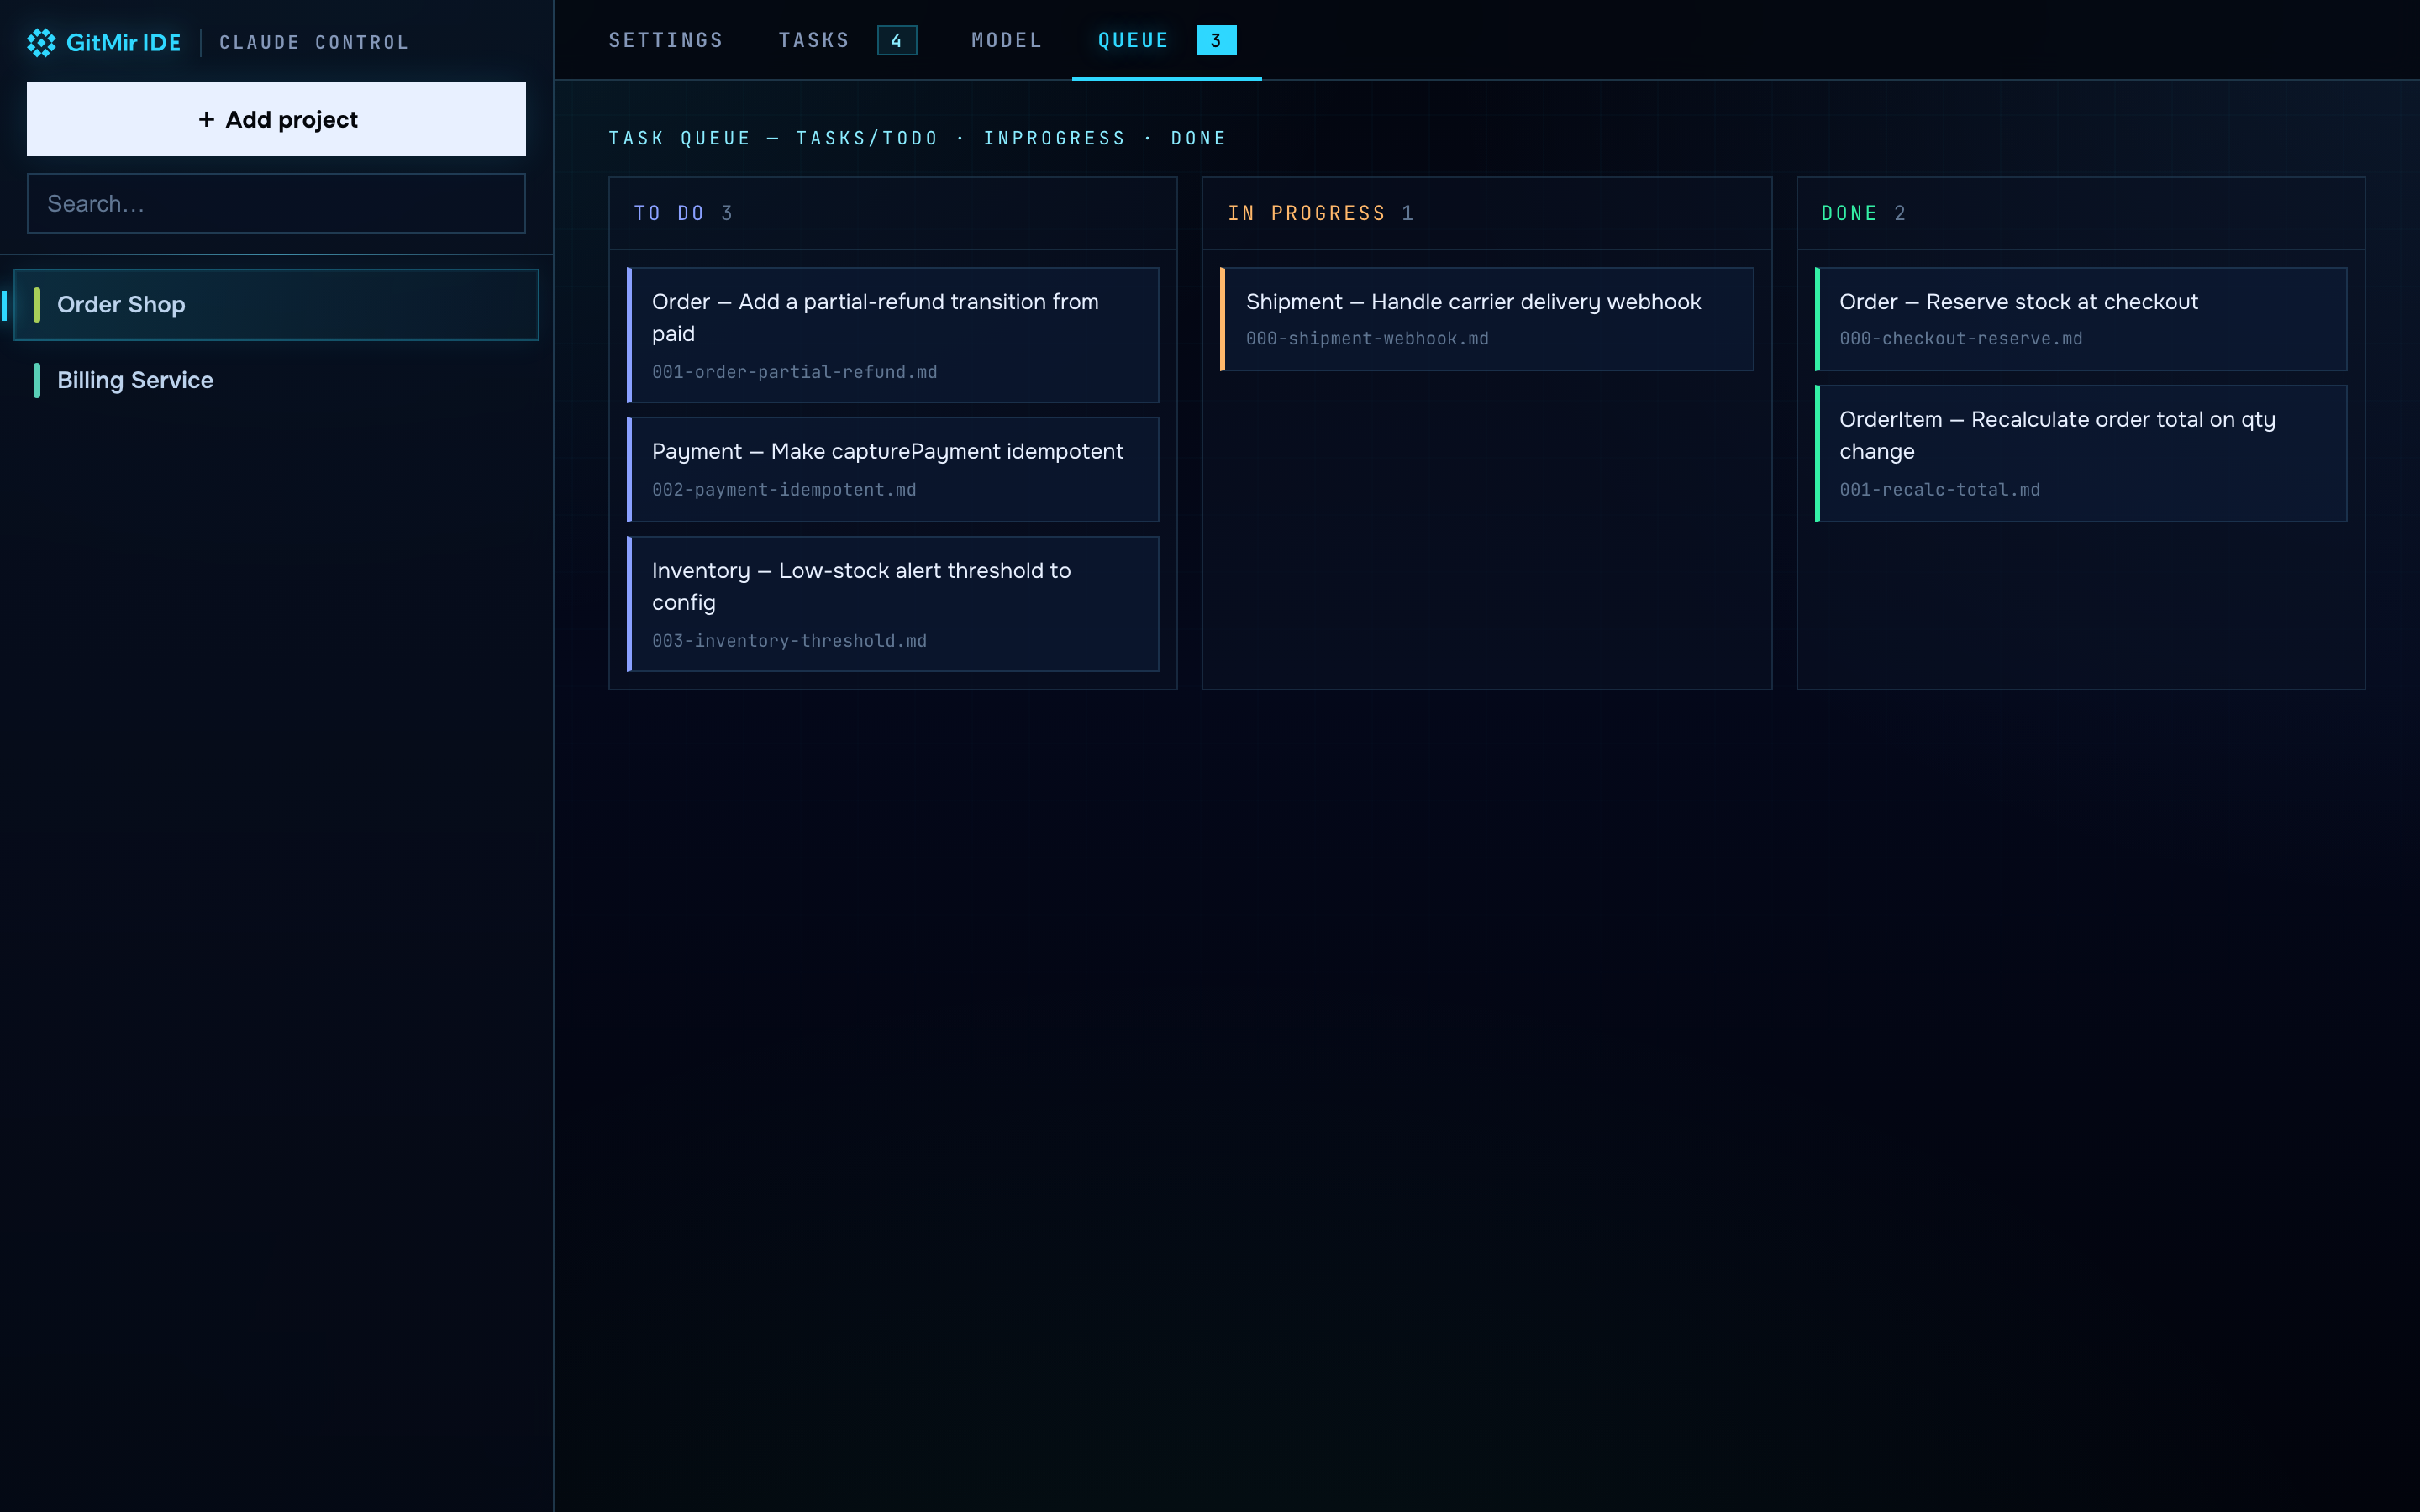Click the In Progress column header
2420x1512 pixels.
tap(1486, 213)
